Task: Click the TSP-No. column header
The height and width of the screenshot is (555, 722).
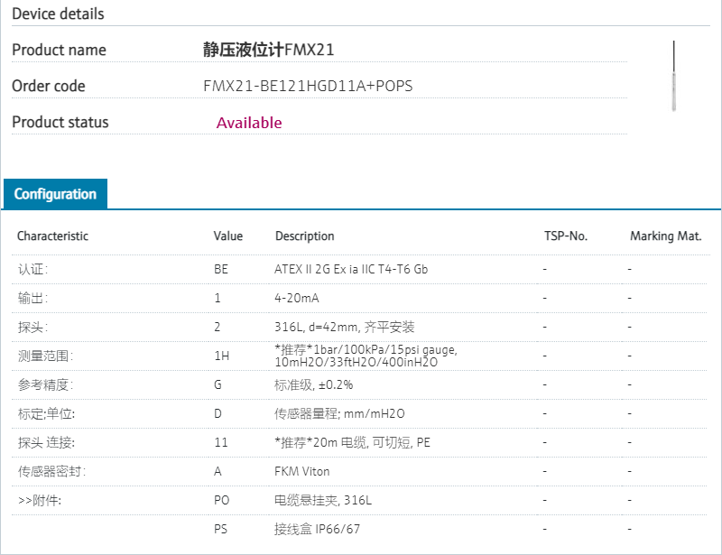Action: coord(566,236)
